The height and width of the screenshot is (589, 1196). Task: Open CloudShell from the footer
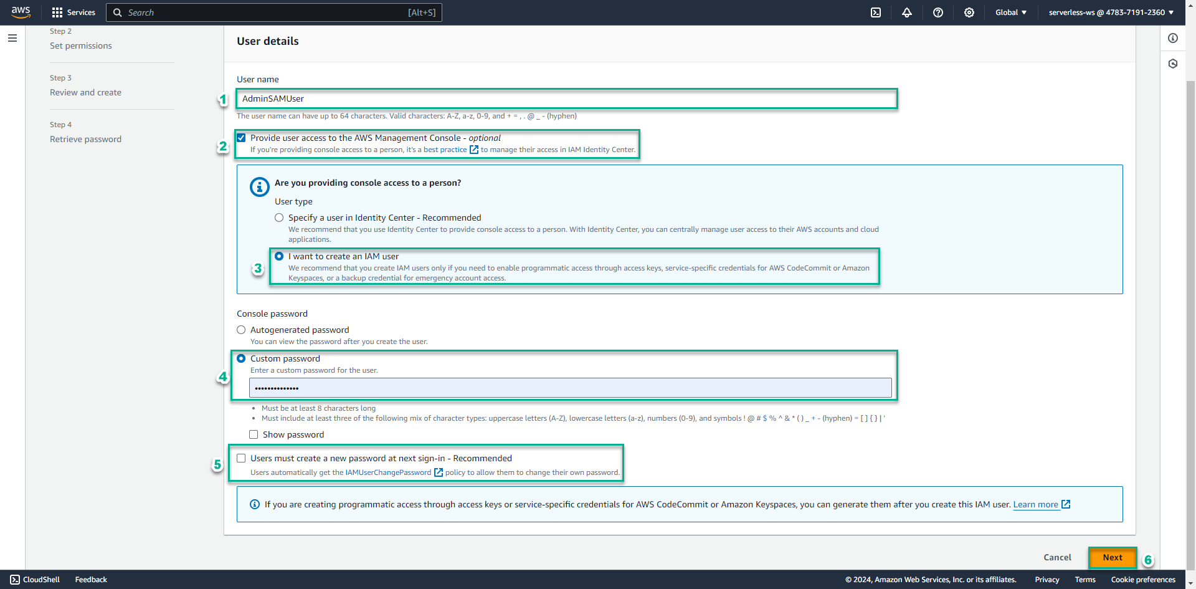coord(41,580)
